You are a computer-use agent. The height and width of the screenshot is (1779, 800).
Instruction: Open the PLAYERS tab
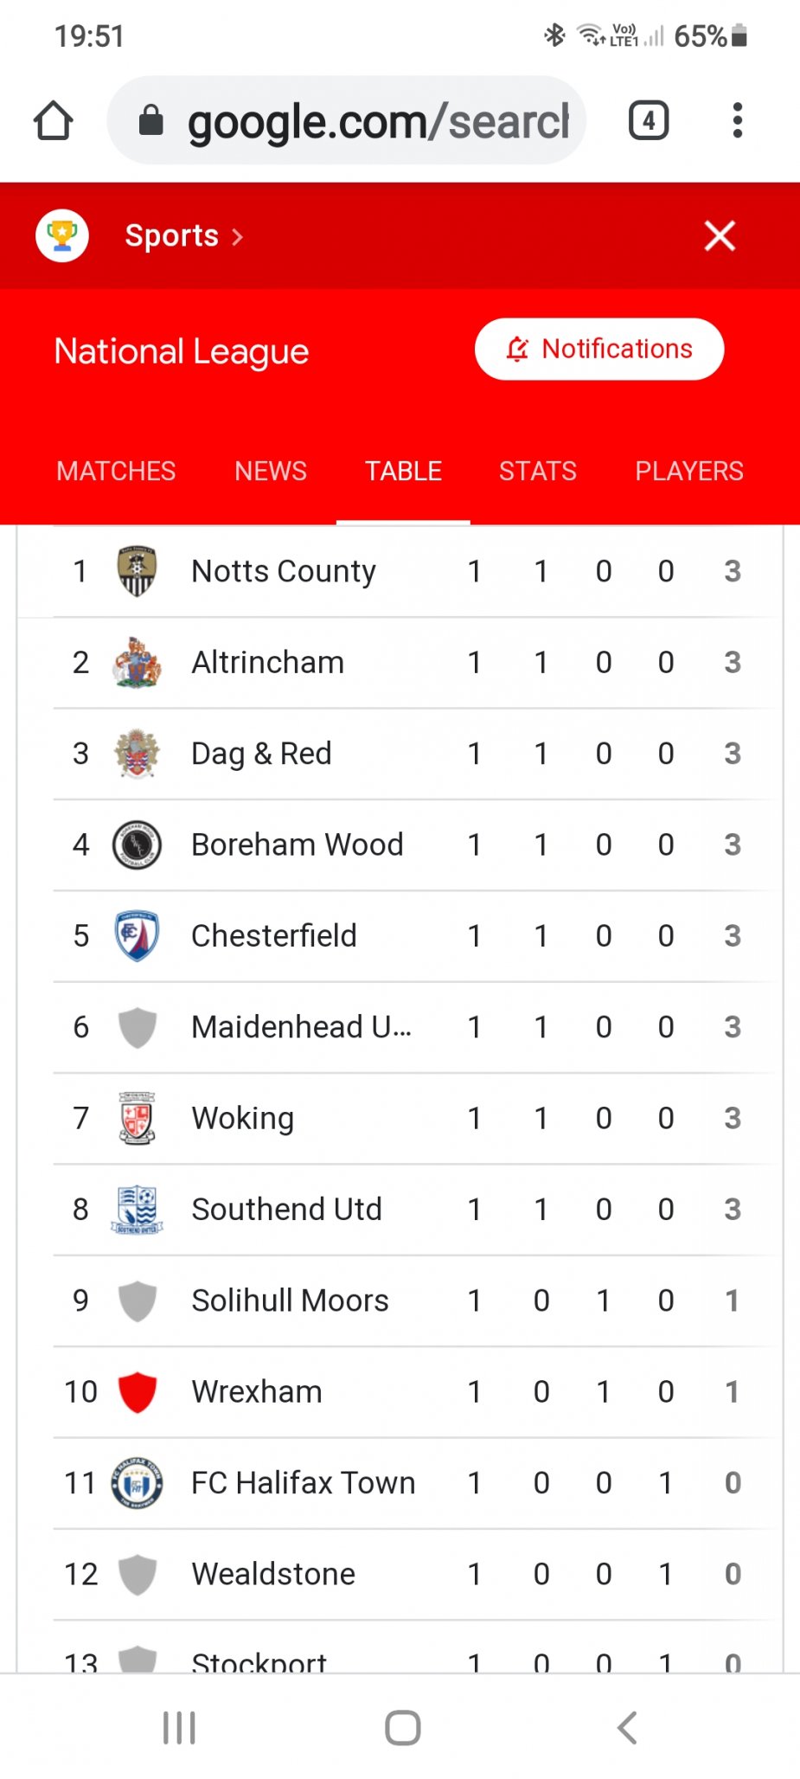(689, 471)
